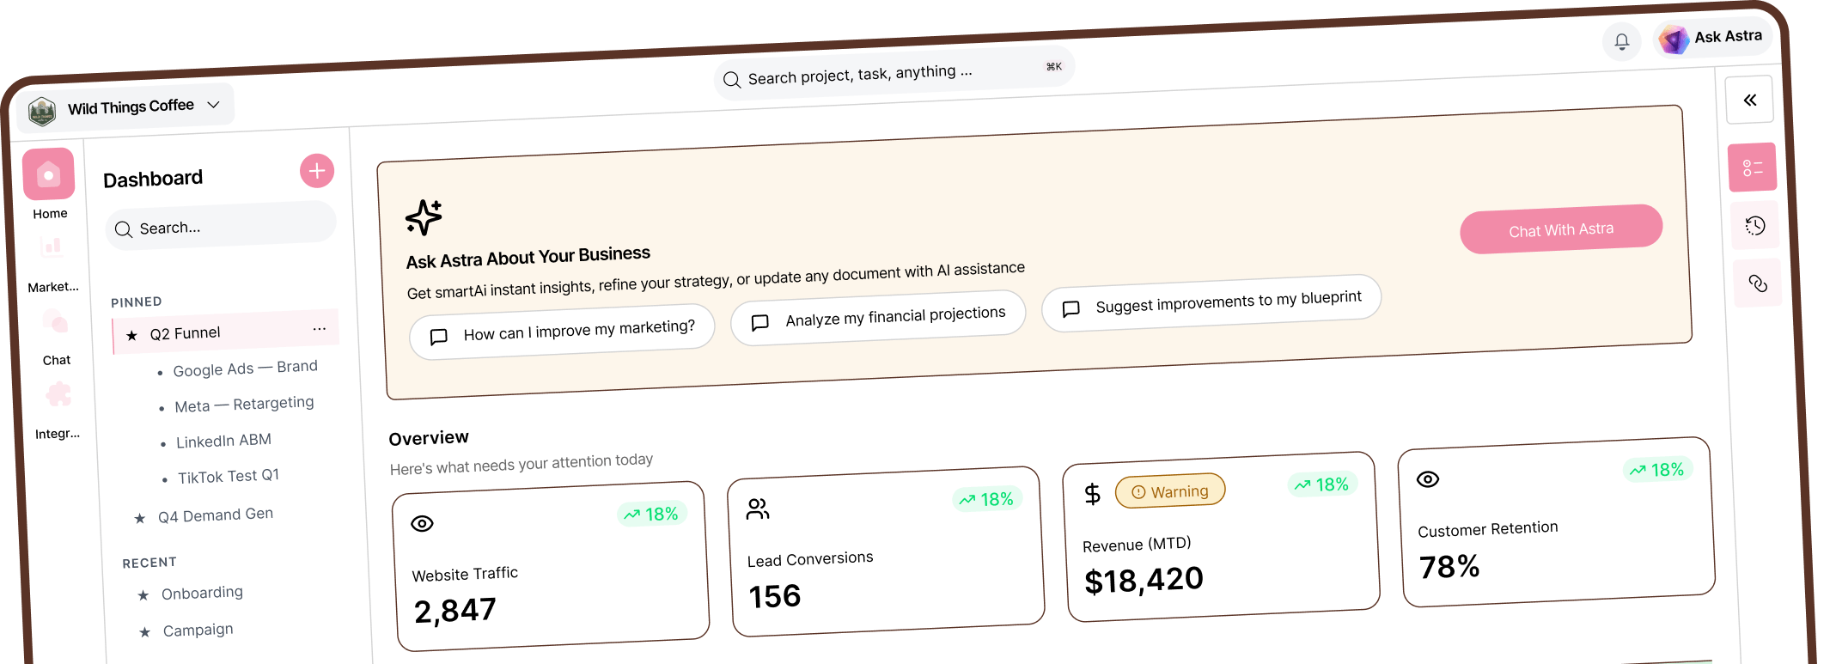Click the 18% trend badge on Revenue card
Viewport: 1836px width, 664px height.
pyautogui.click(x=1322, y=484)
